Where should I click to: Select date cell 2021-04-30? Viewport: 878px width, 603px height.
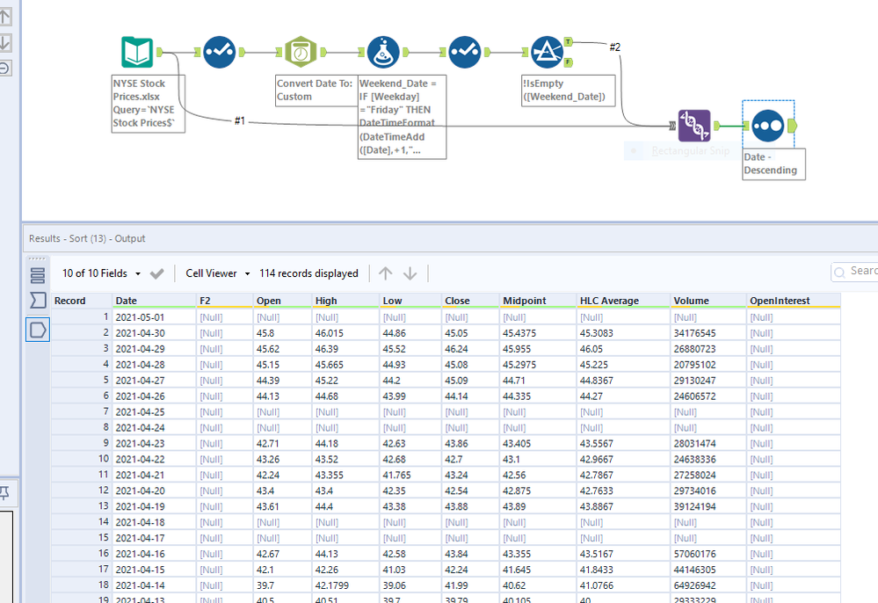point(155,332)
